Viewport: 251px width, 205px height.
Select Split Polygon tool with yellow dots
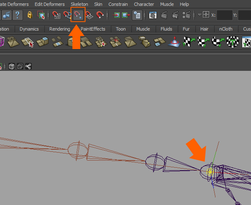(x=100, y=42)
